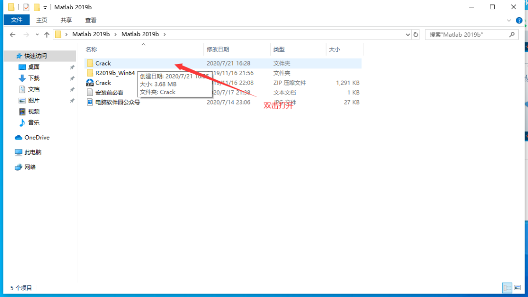Select the 安装前必看 text document
528x297 pixels.
109,92
